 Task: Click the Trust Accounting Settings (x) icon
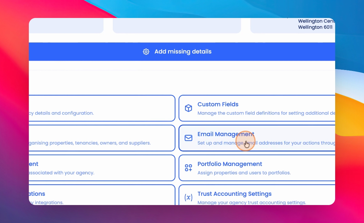click(x=189, y=197)
